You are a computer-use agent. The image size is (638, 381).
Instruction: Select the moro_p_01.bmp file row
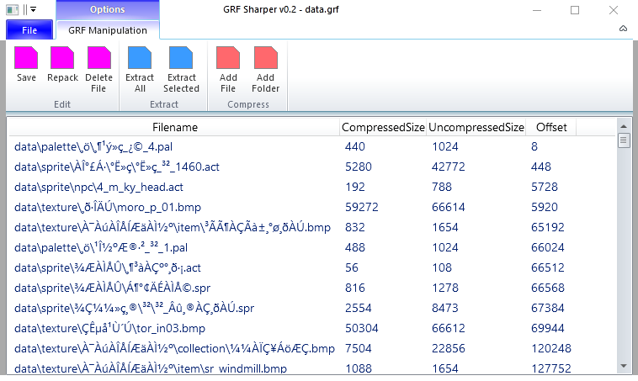311,207
